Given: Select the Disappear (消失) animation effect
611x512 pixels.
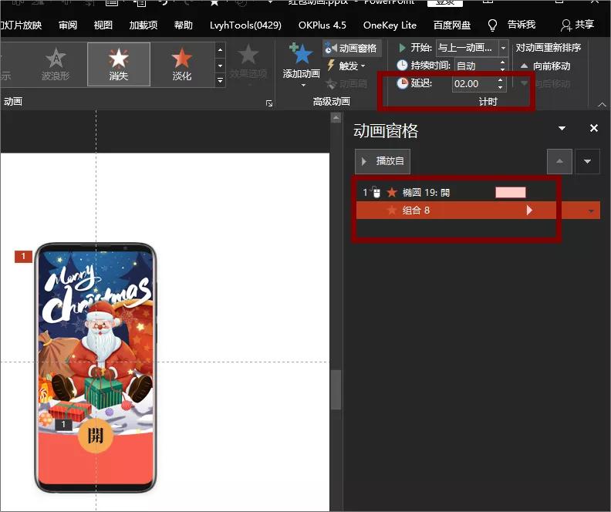Looking at the screenshot, I should click(x=119, y=64).
